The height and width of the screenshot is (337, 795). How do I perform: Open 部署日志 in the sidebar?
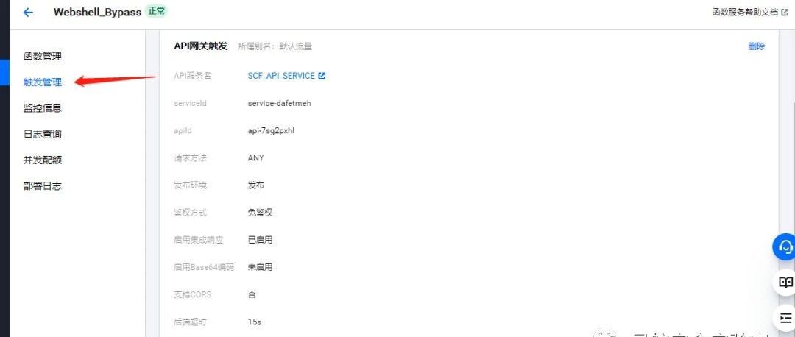pos(43,186)
